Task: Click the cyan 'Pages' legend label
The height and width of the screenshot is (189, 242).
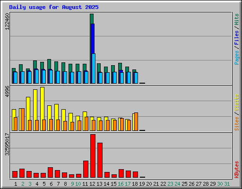Action: (x=236, y=58)
